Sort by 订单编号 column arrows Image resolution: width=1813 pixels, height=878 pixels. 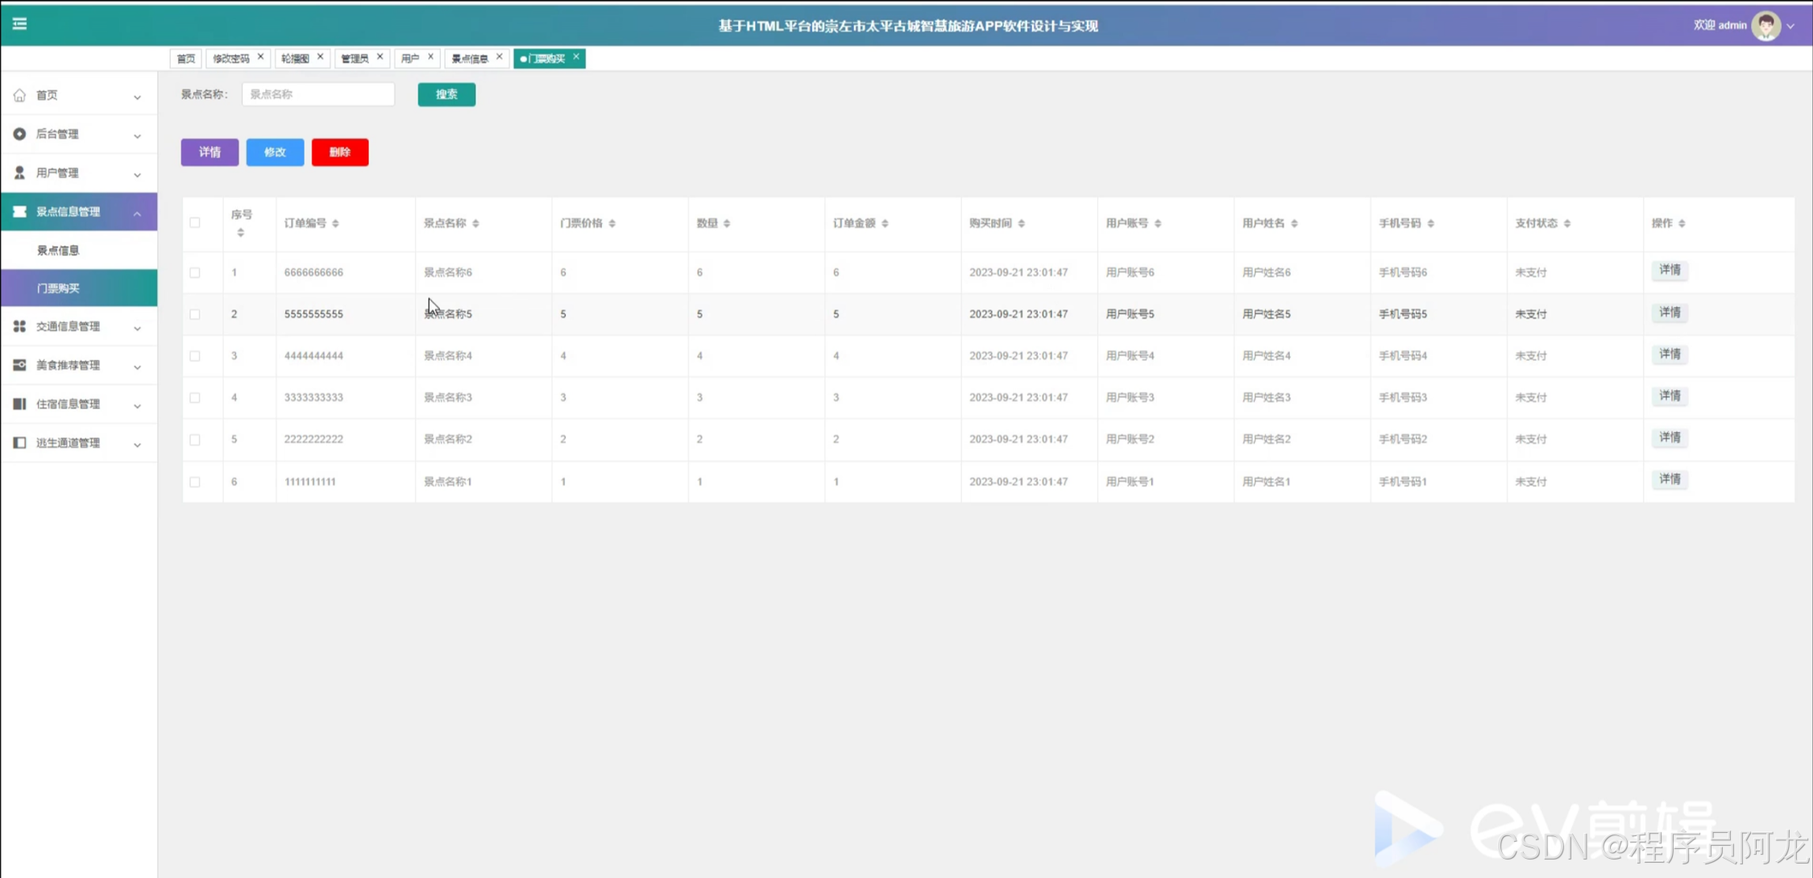pos(335,223)
